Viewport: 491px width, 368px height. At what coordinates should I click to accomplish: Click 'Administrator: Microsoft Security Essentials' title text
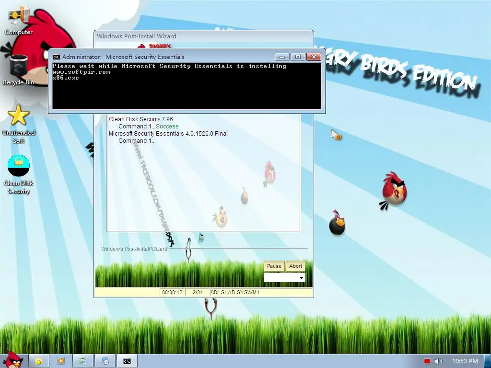click(x=123, y=57)
